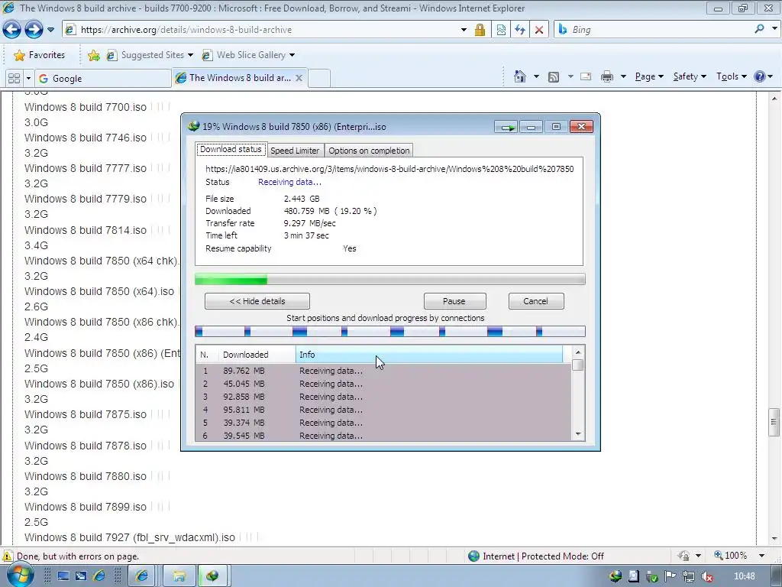This screenshot has width=782, height=587.
Task: Open the Windows Start orb
Action: point(19,575)
